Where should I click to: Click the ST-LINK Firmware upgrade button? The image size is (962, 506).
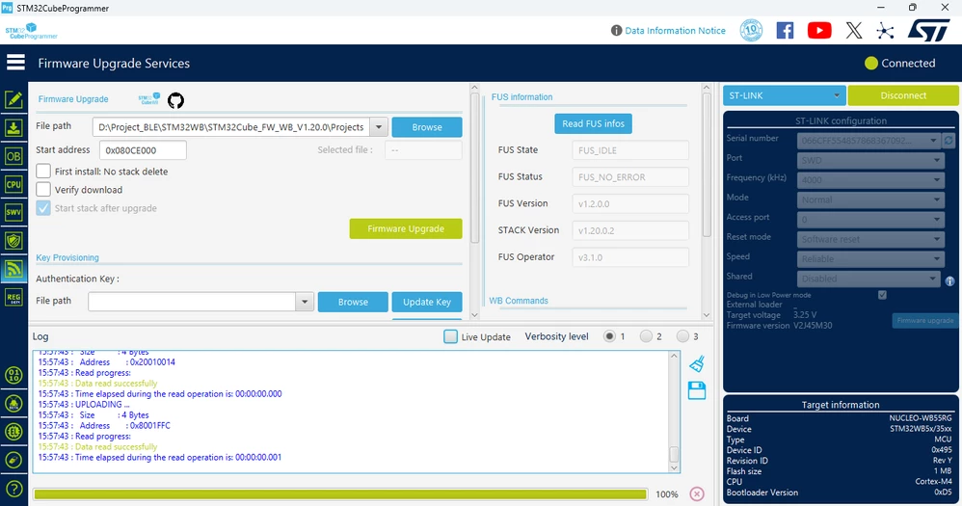coord(924,320)
